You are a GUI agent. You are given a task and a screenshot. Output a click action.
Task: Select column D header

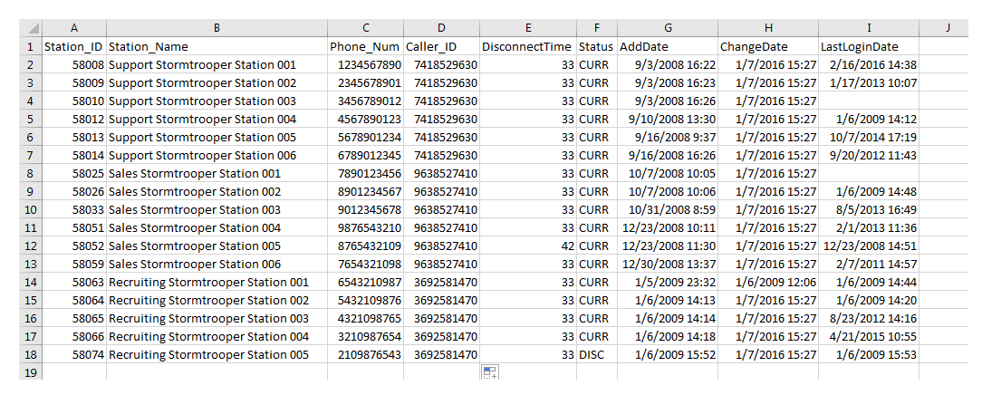click(441, 28)
